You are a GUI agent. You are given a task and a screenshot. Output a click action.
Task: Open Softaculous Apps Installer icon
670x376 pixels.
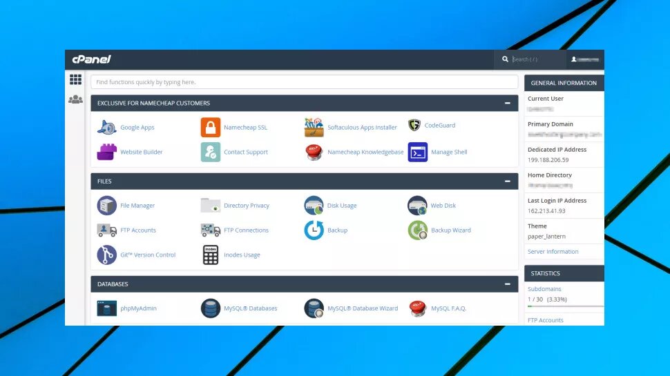pos(314,127)
